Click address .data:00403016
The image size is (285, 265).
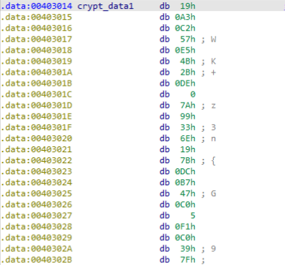click(37, 28)
